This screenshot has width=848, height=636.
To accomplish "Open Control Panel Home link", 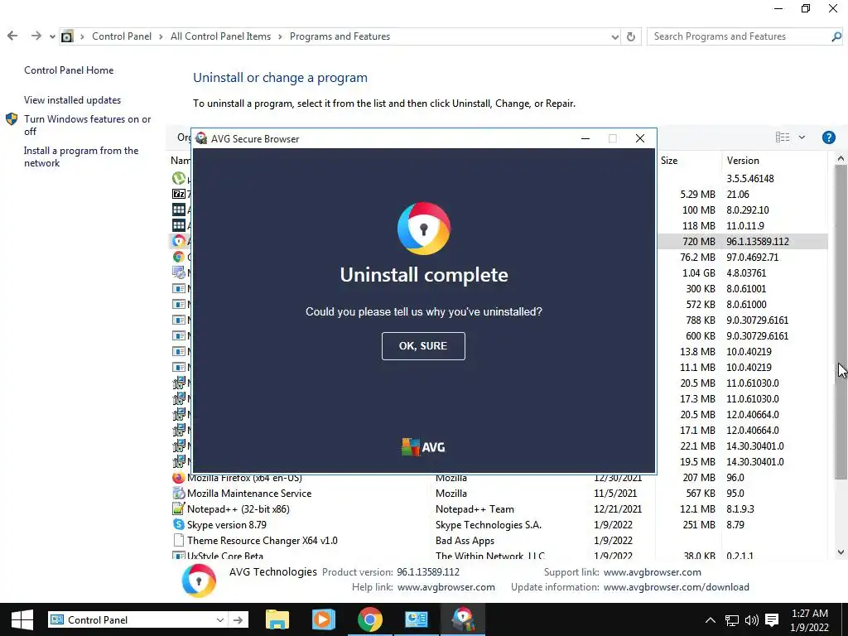I will (69, 70).
